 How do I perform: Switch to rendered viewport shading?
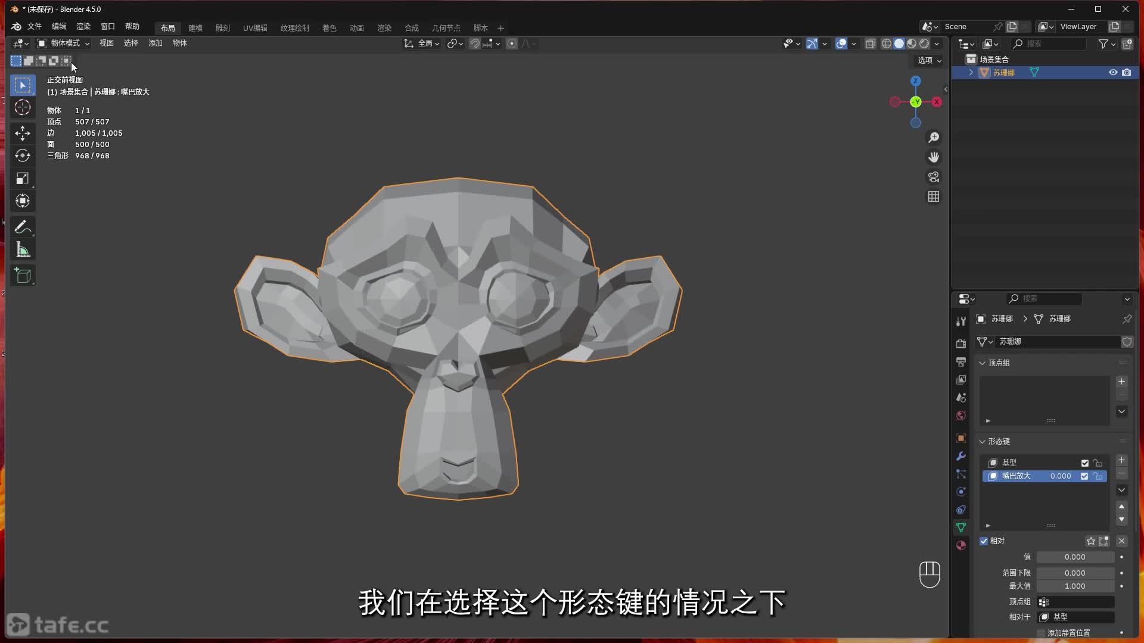click(924, 43)
